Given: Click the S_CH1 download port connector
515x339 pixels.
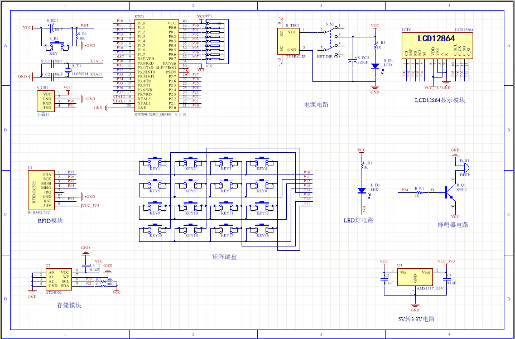Looking at the screenshot, I should click(46, 101).
